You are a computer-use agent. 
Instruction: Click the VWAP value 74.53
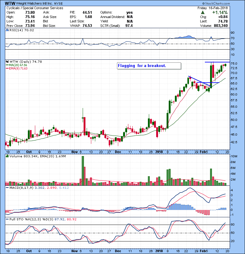coord(87,26)
